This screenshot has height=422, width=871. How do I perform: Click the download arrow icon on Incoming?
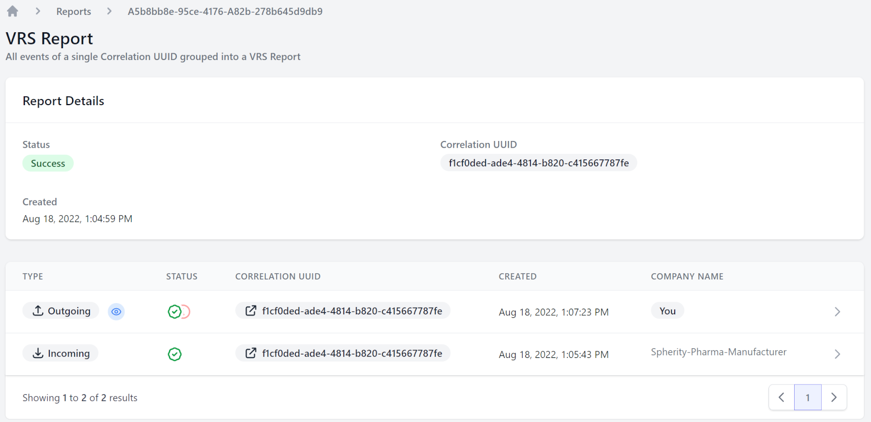[x=38, y=353]
